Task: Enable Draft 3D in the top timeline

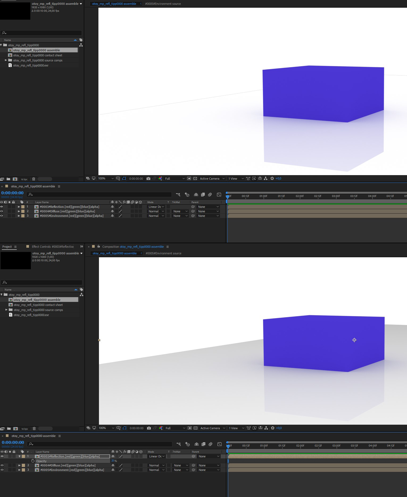Action: tap(187, 195)
